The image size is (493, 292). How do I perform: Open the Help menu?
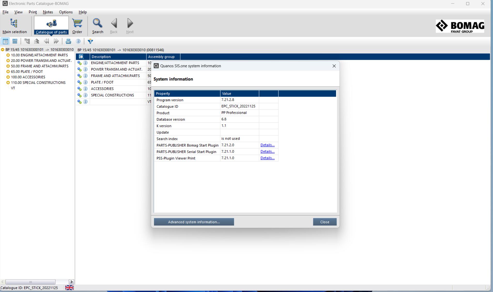pyautogui.click(x=83, y=12)
